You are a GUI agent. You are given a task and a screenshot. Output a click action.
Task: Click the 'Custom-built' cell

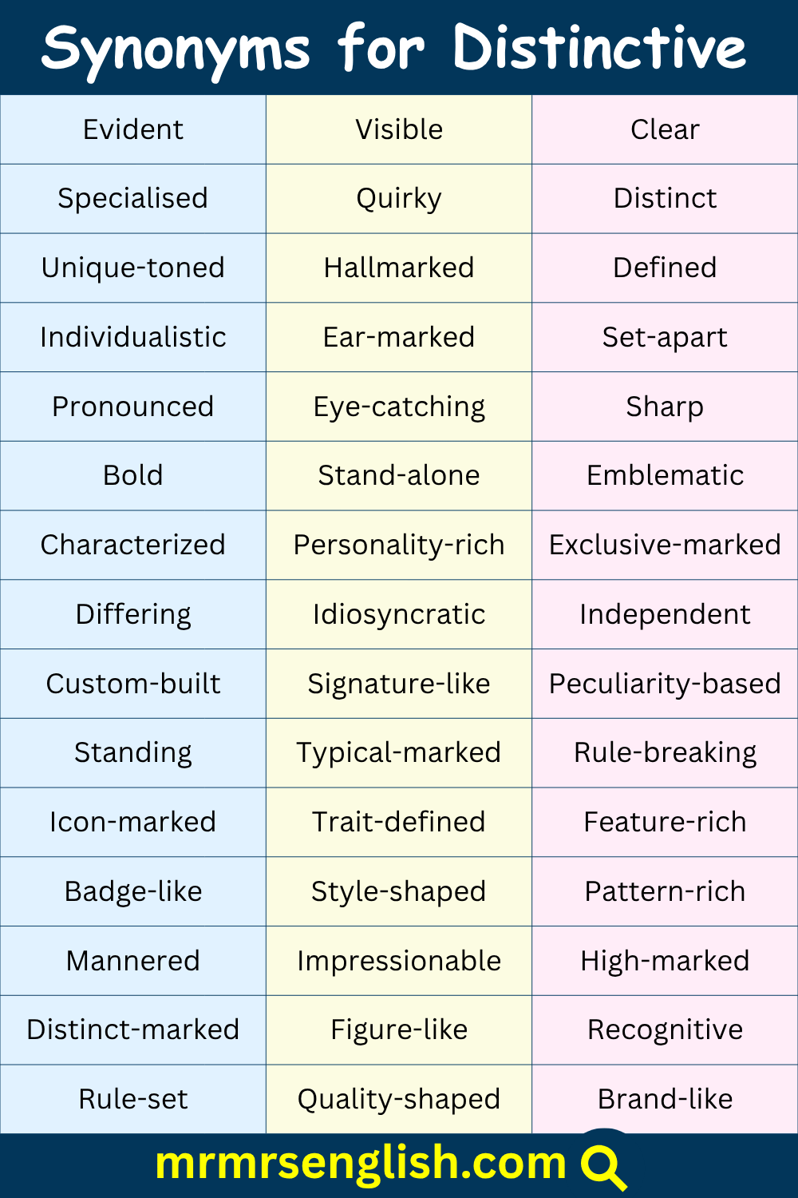[133, 684]
